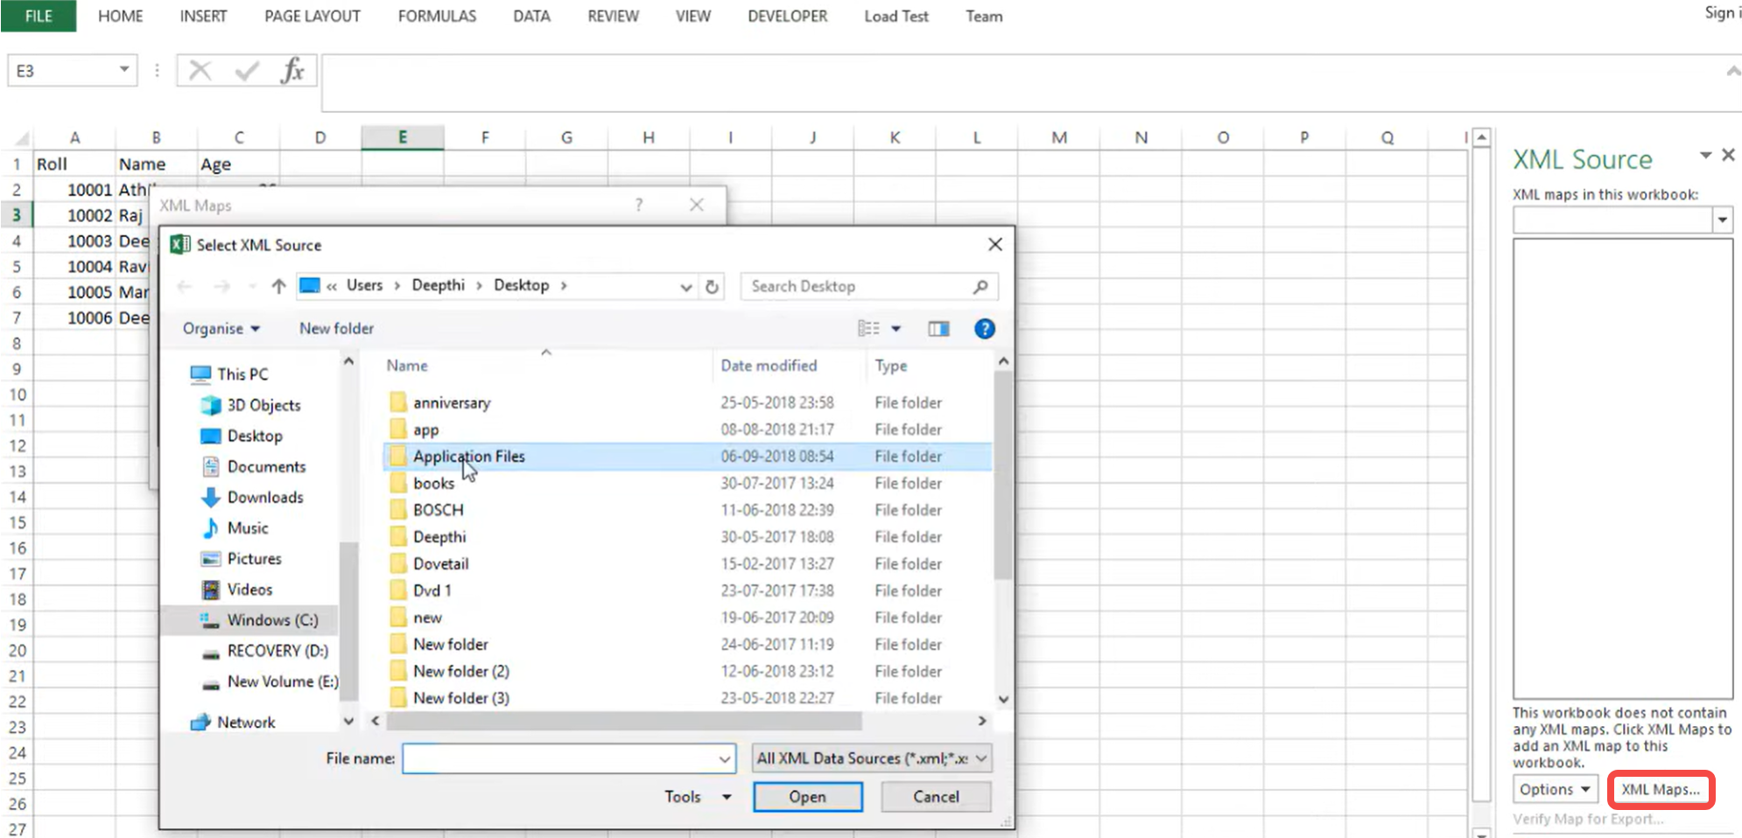The image size is (1742, 838).
Task: Click the Open button
Action: click(x=807, y=797)
